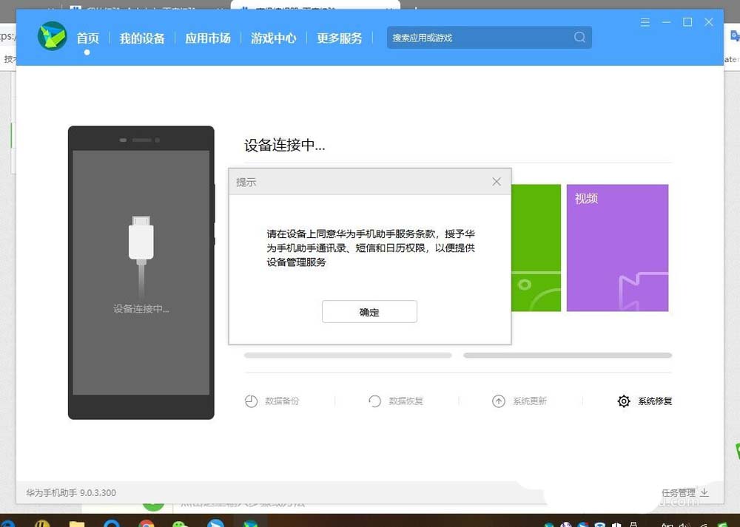Click the 系统更新 upward arrow icon
This screenshot has height=527, width=740.
click(x=499, y=401)
